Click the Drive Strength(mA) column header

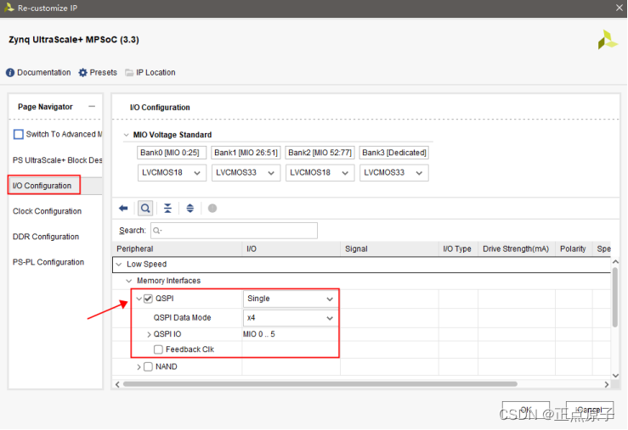tap(517, 249)
